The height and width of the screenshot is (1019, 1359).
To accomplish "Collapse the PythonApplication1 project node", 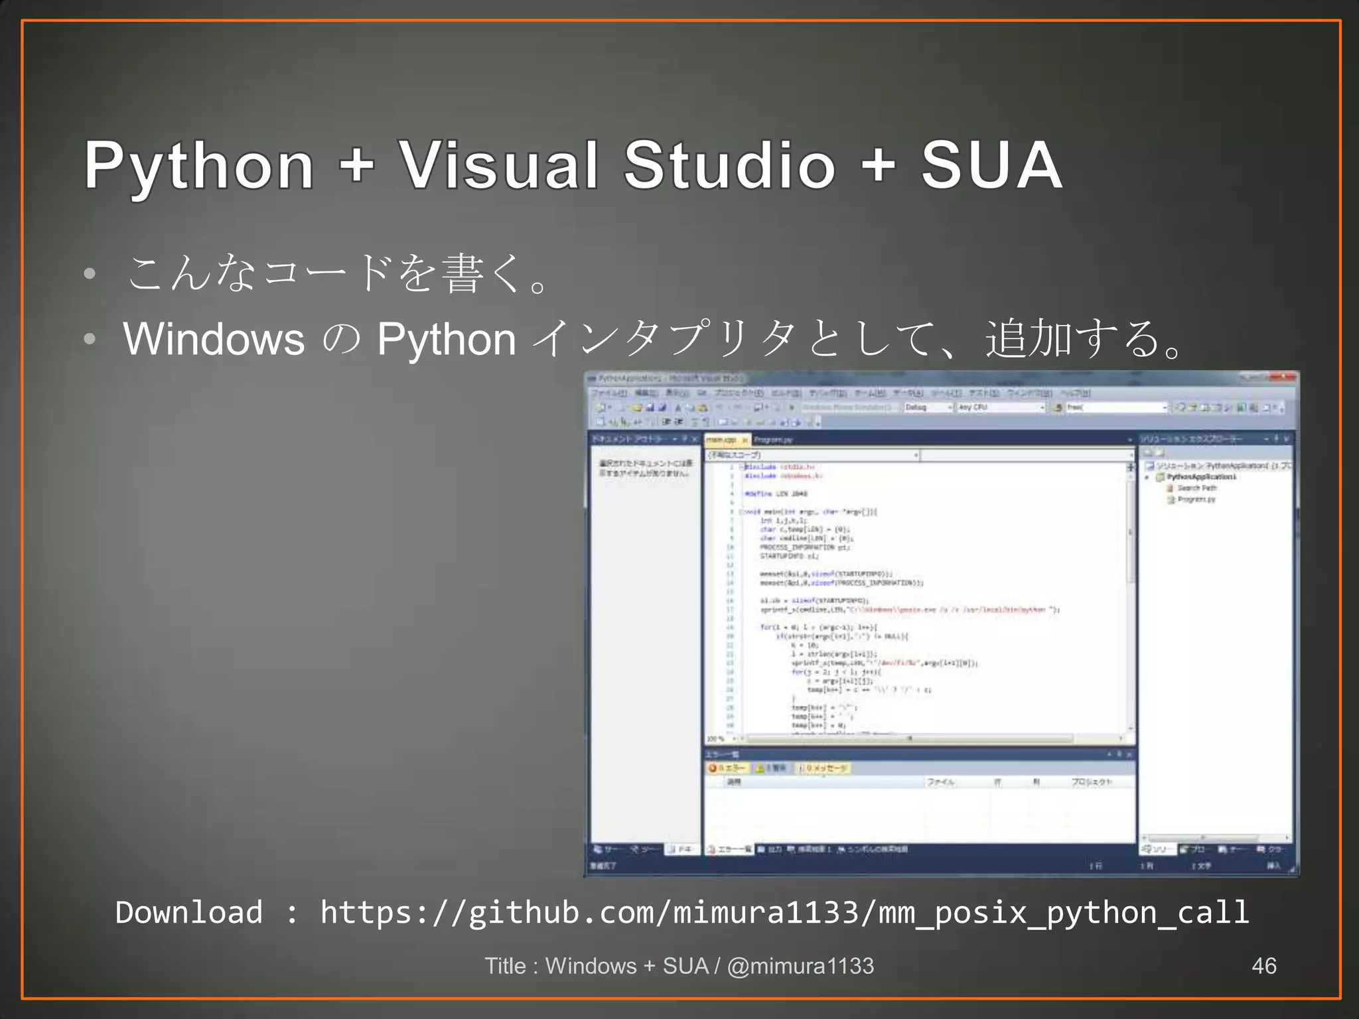I will (x=1147, y=477).
